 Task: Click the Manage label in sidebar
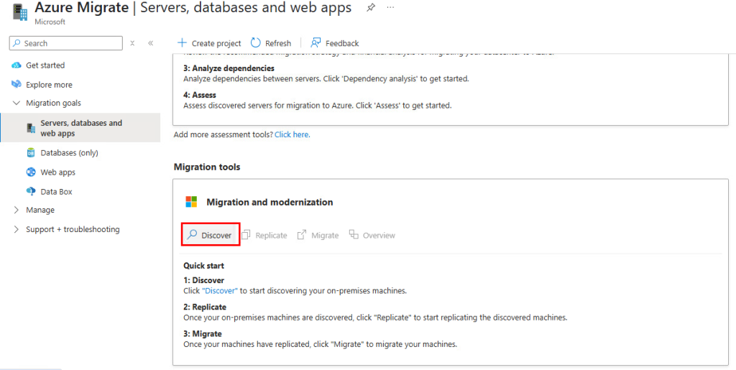tap(40, 210)
